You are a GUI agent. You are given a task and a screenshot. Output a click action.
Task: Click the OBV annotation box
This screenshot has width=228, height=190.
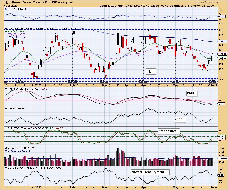[180, 119]
